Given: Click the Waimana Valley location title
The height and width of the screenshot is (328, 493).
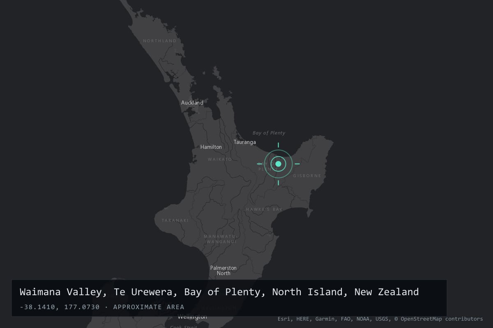Looking at the screenshot, I should pyautogui.click(x=219, y=292).
